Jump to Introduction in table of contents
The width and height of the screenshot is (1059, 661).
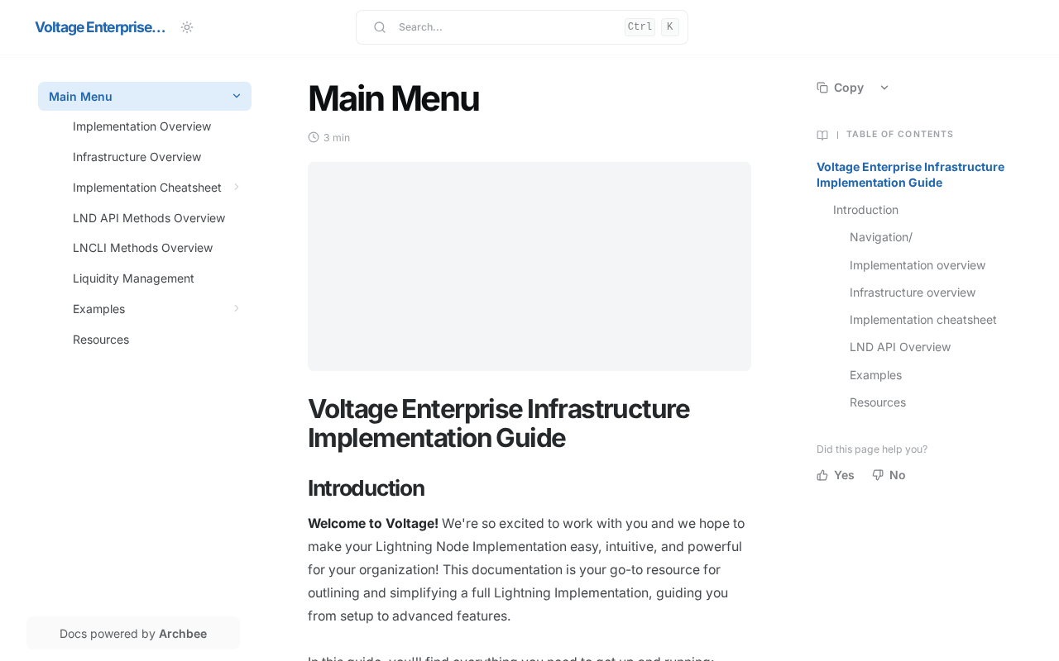tap(865, 210)
